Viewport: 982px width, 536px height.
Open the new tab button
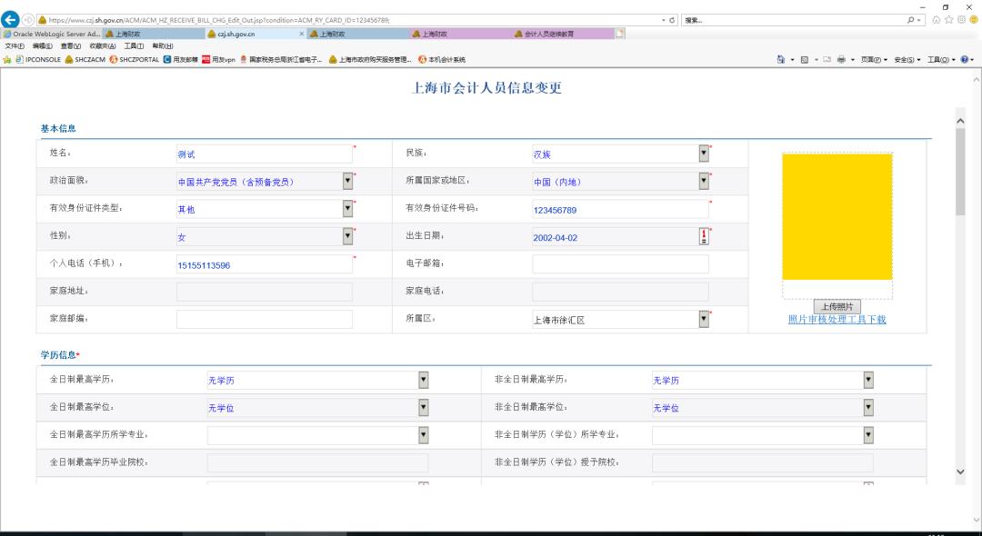620,35
